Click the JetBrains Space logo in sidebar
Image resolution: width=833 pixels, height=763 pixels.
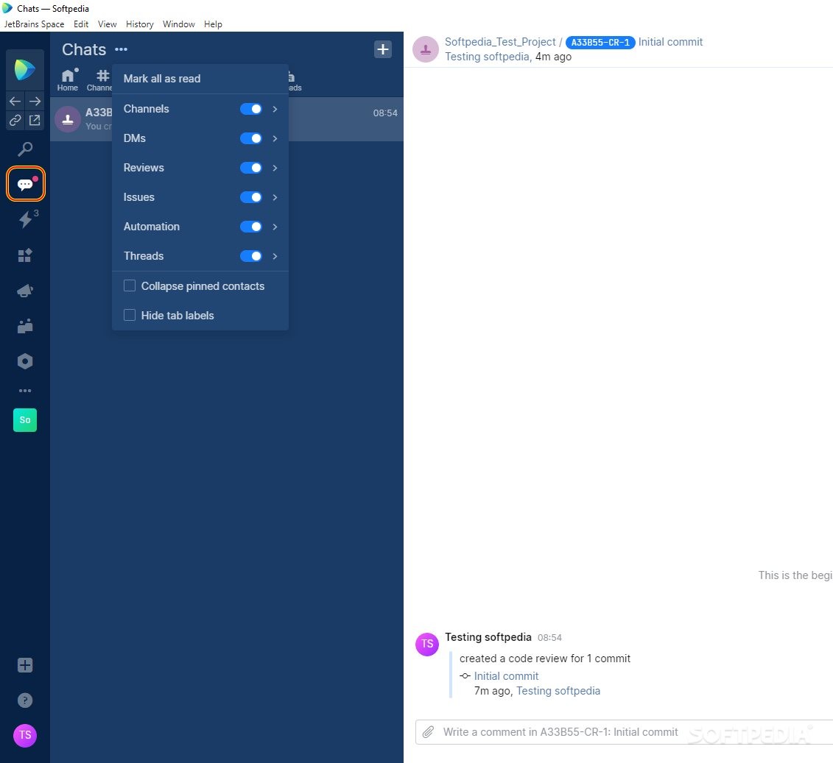coord(25,69)
